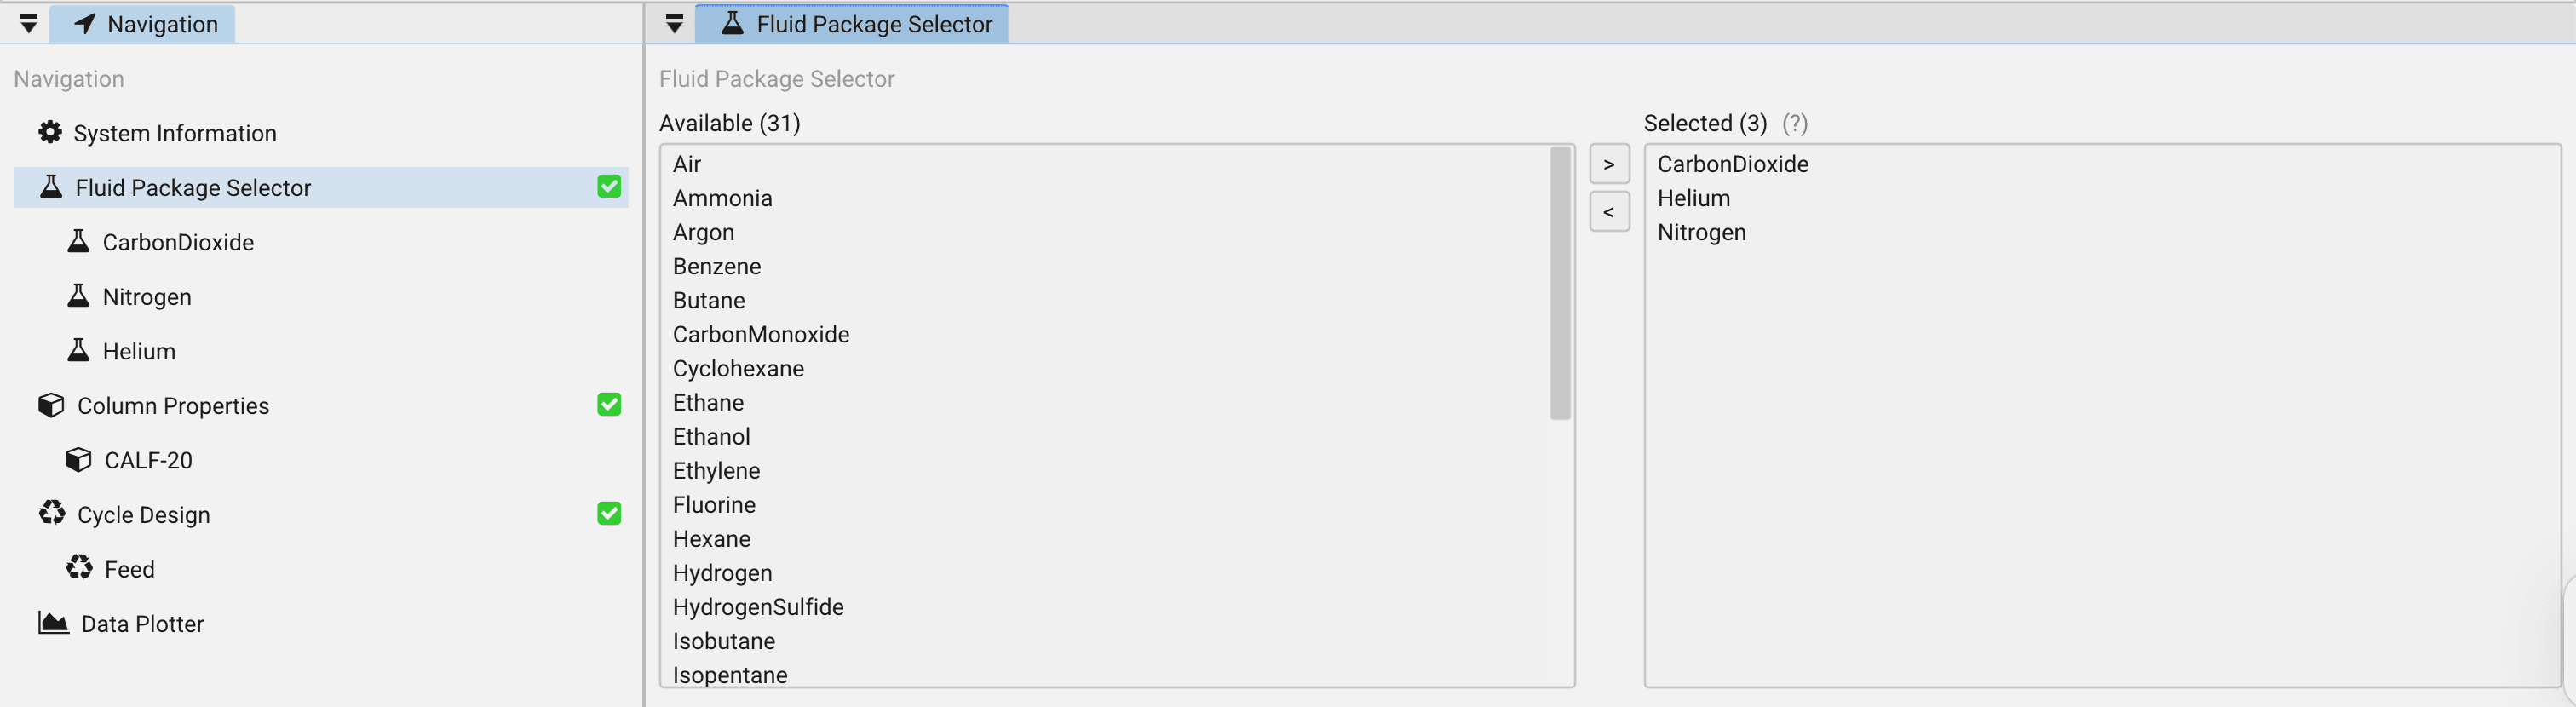Click the navigation arrow icon in the Navigation tab
This screenshot has height=707, width=2576.
(85, 23)
